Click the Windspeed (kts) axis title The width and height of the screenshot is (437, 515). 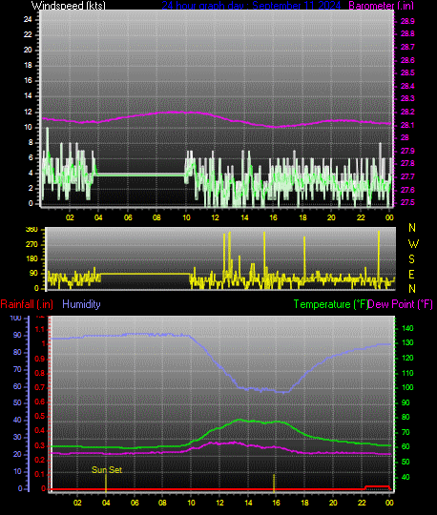(69, 6)
